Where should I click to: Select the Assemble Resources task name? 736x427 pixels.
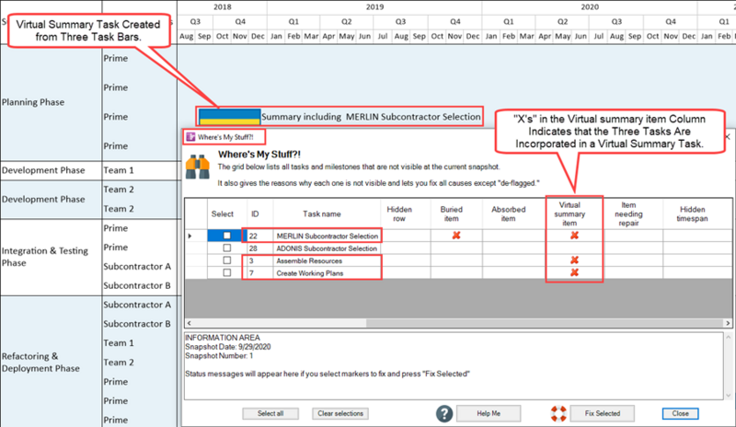click(309, 260)
